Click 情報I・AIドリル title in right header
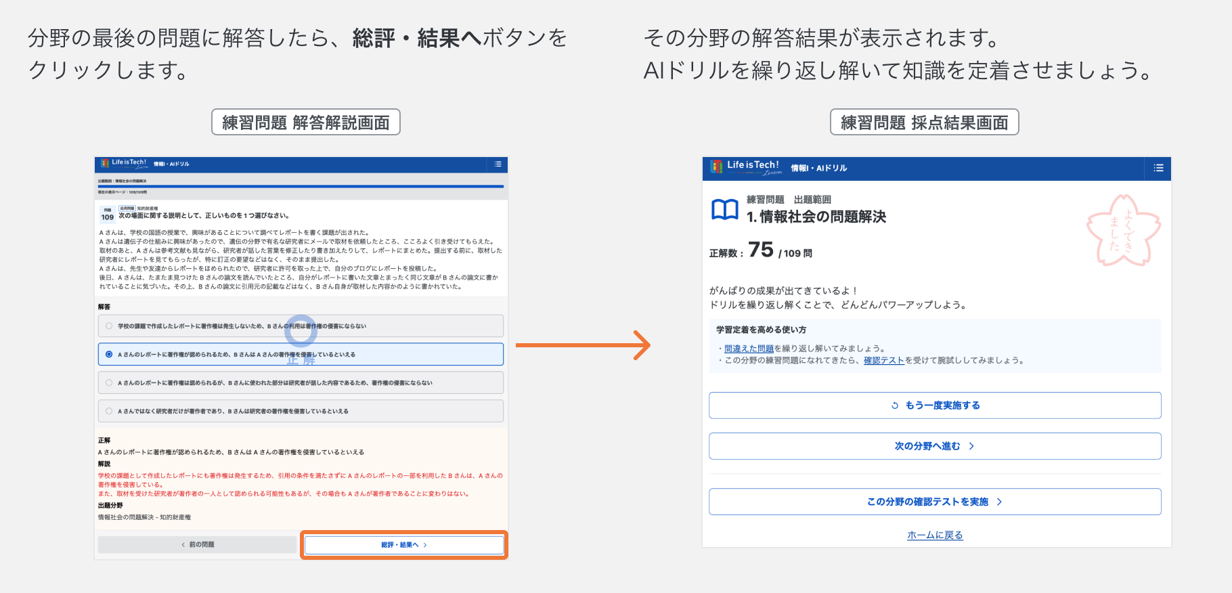 point(819,168)
